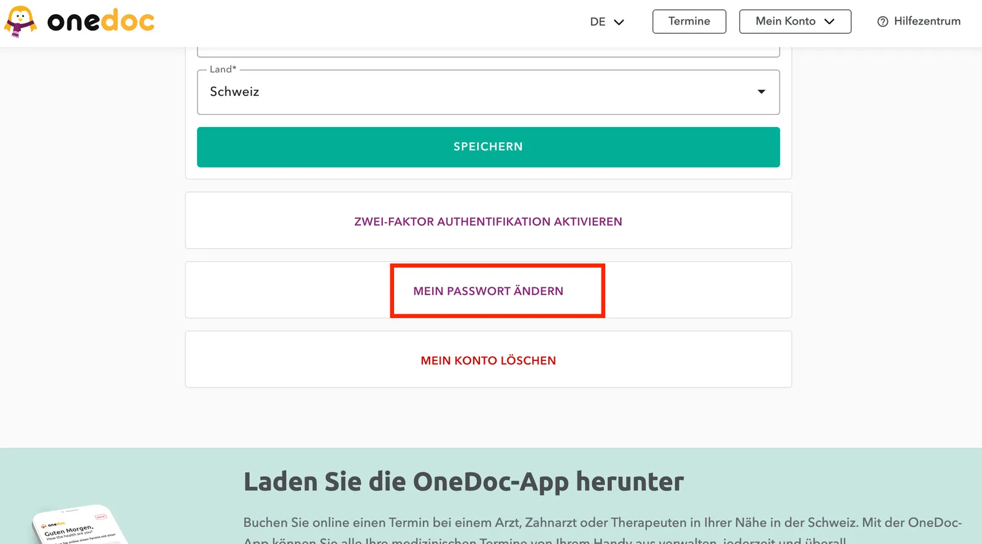Screen dimensions: 982x544
Task: Click the OneDoc penguin mascot logo
Action: coord(20,21)
